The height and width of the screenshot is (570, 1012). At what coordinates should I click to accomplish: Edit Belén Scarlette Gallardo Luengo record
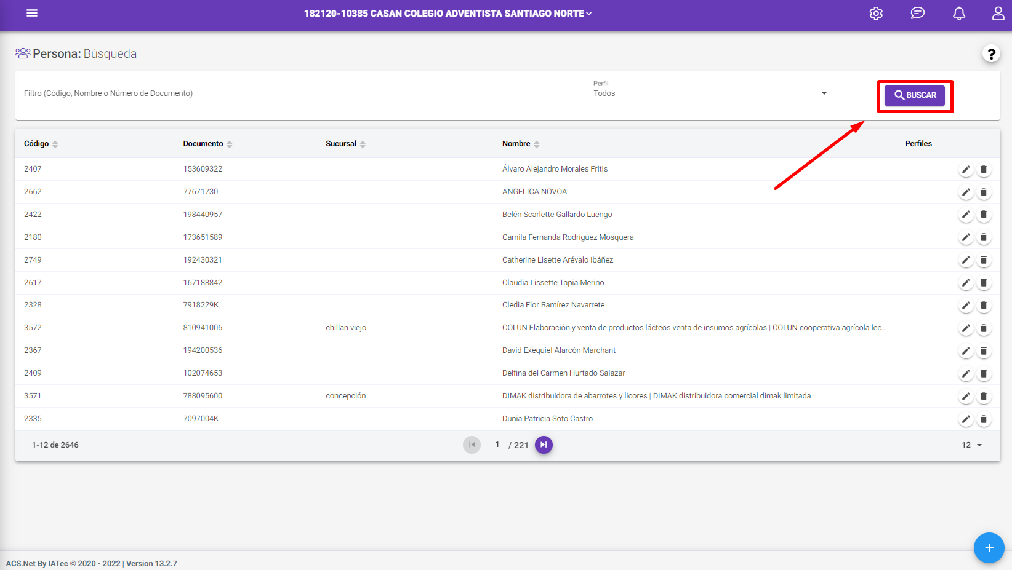966,215
